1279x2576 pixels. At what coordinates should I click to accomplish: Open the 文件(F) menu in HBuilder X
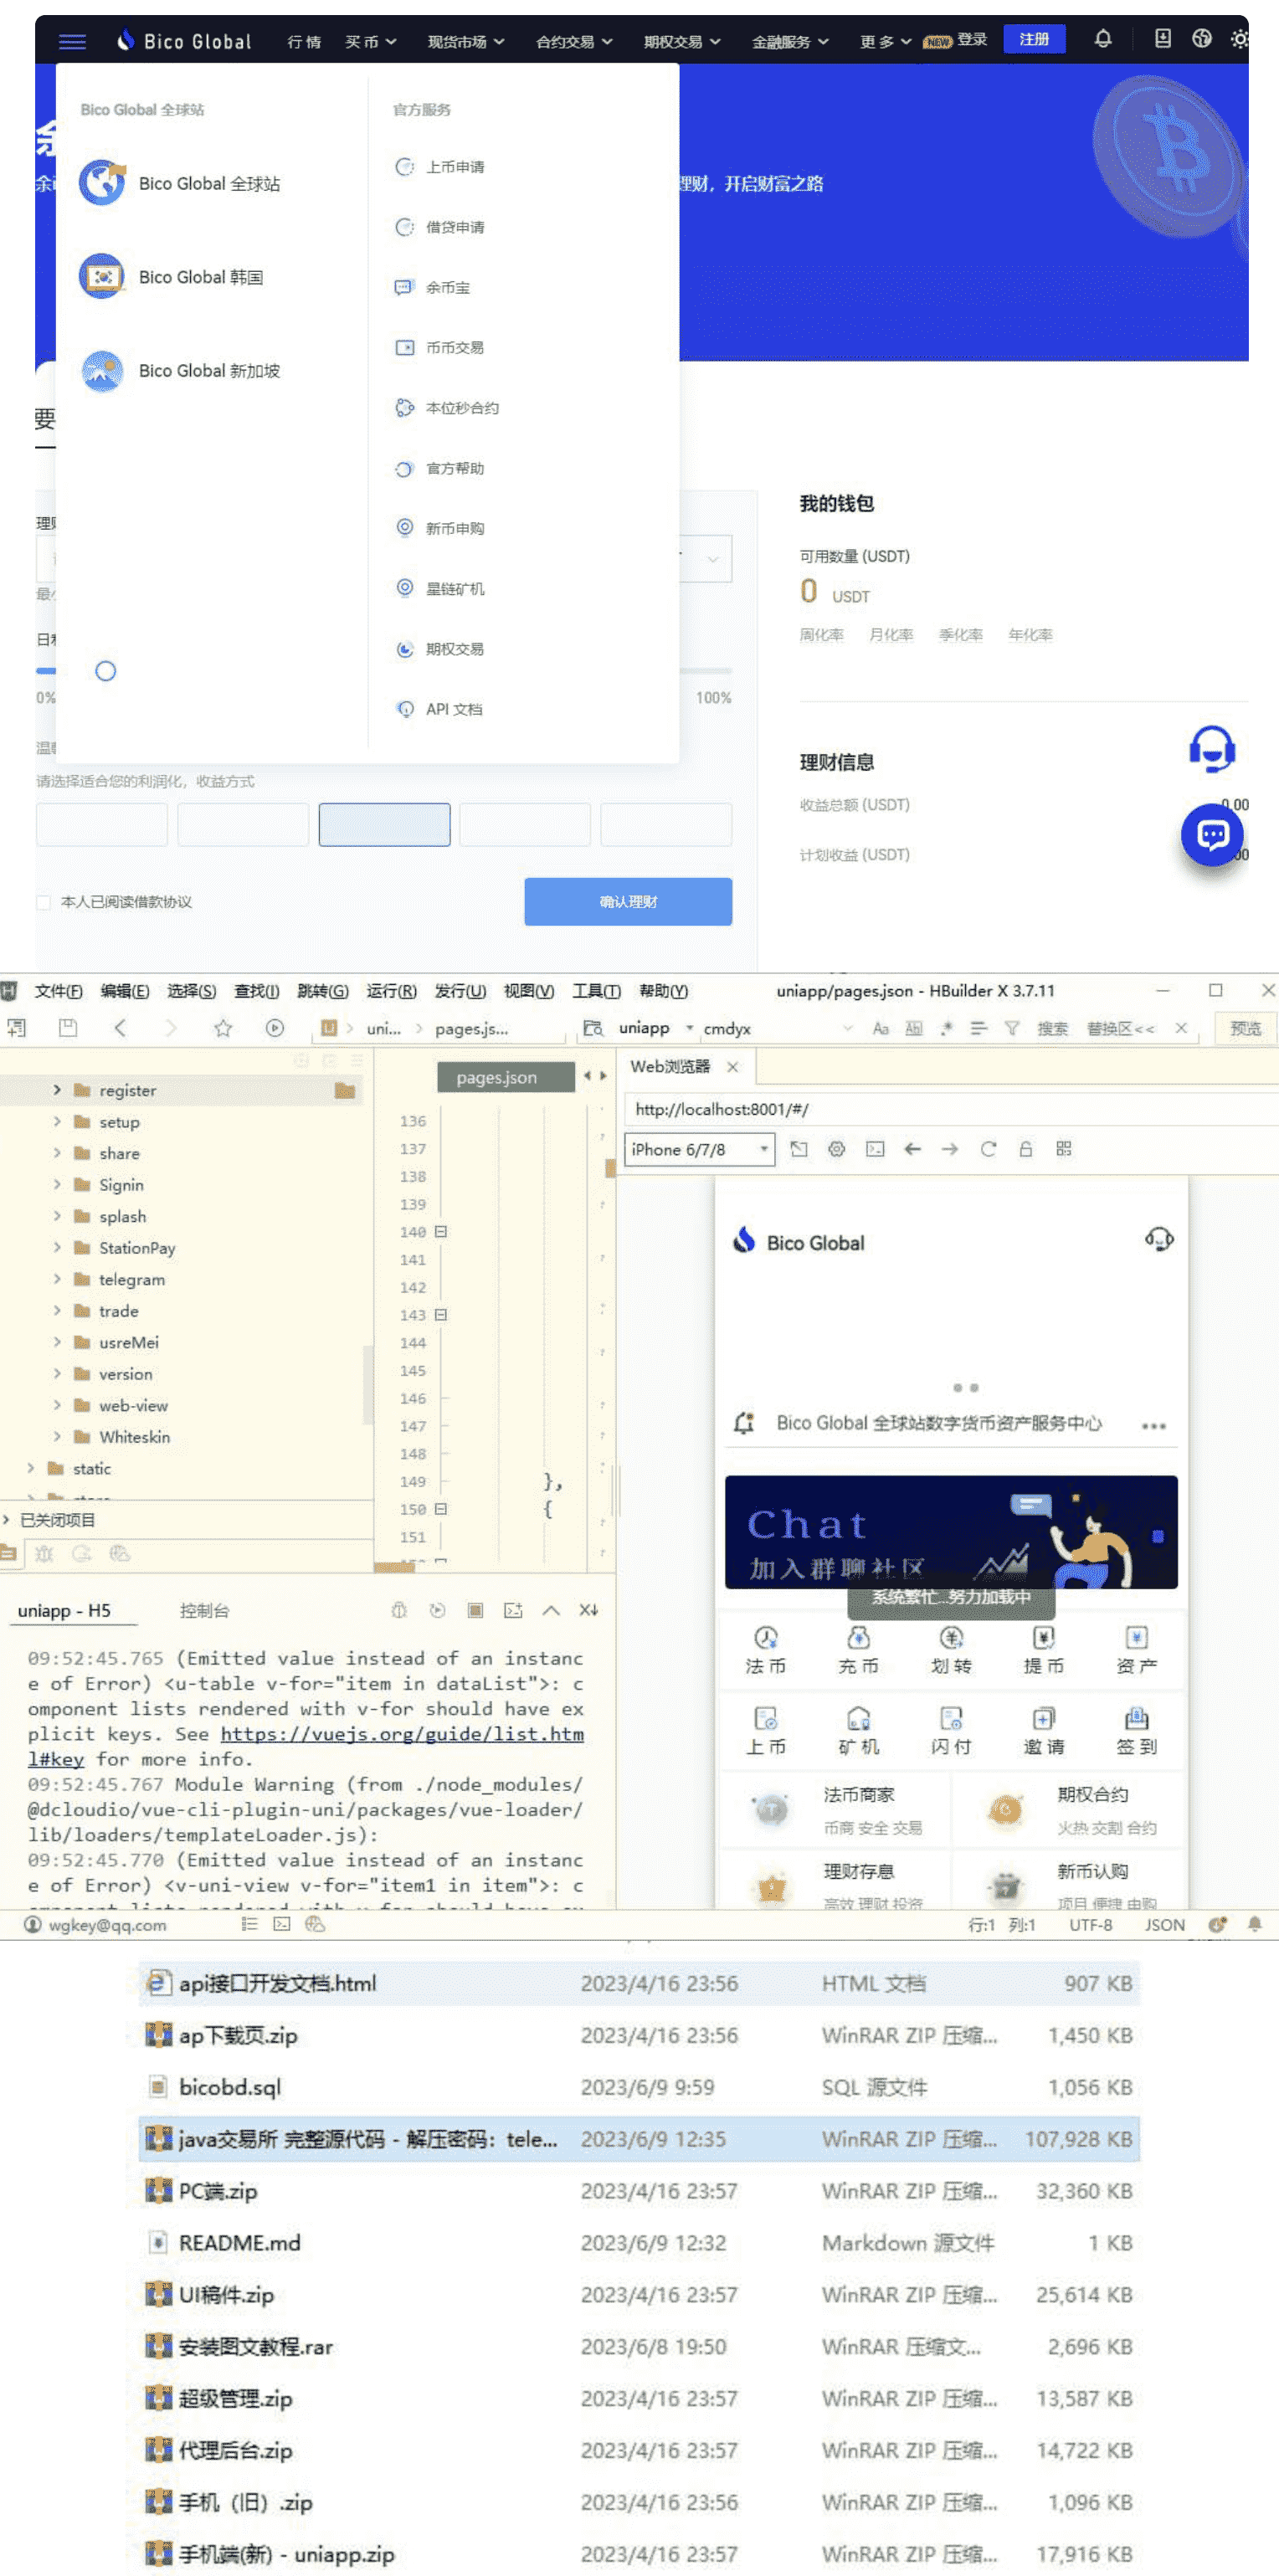point(58,991)
